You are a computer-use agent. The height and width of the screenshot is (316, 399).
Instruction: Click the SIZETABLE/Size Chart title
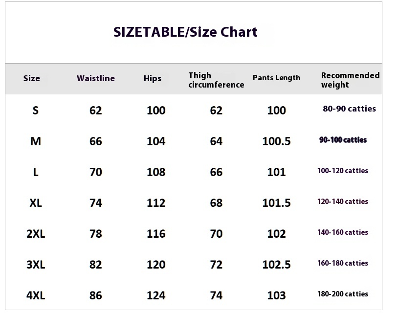[x=185, y=32]
